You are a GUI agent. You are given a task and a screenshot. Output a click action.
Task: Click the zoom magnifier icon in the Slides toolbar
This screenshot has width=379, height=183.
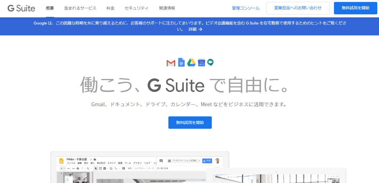(x=88, y=169)
